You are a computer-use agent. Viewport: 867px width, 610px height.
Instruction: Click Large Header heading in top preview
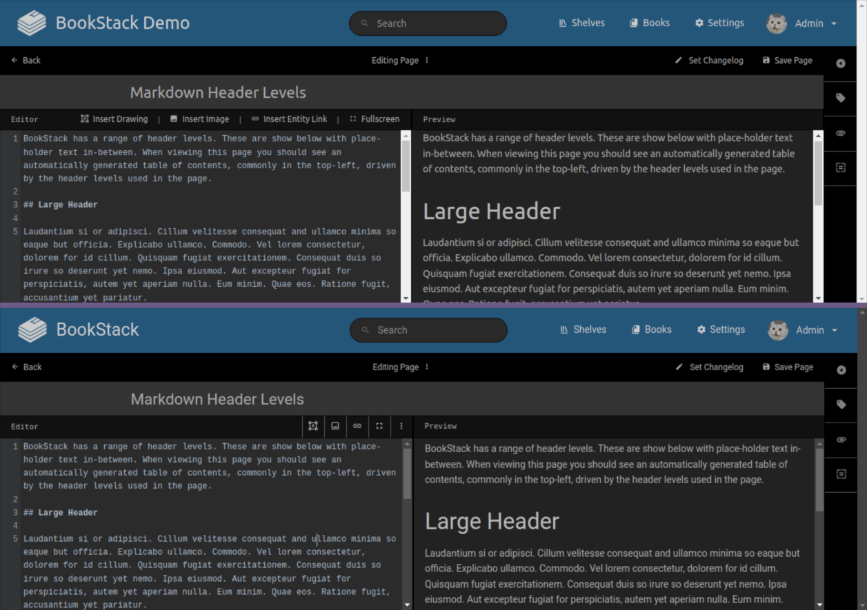coord(492,212)
